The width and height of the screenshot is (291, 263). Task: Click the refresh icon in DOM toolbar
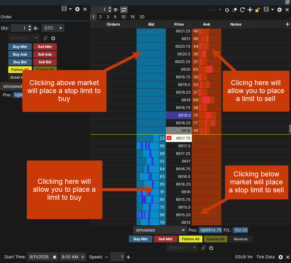[242, 9]
